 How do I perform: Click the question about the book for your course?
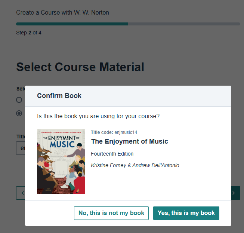point(98,116)
